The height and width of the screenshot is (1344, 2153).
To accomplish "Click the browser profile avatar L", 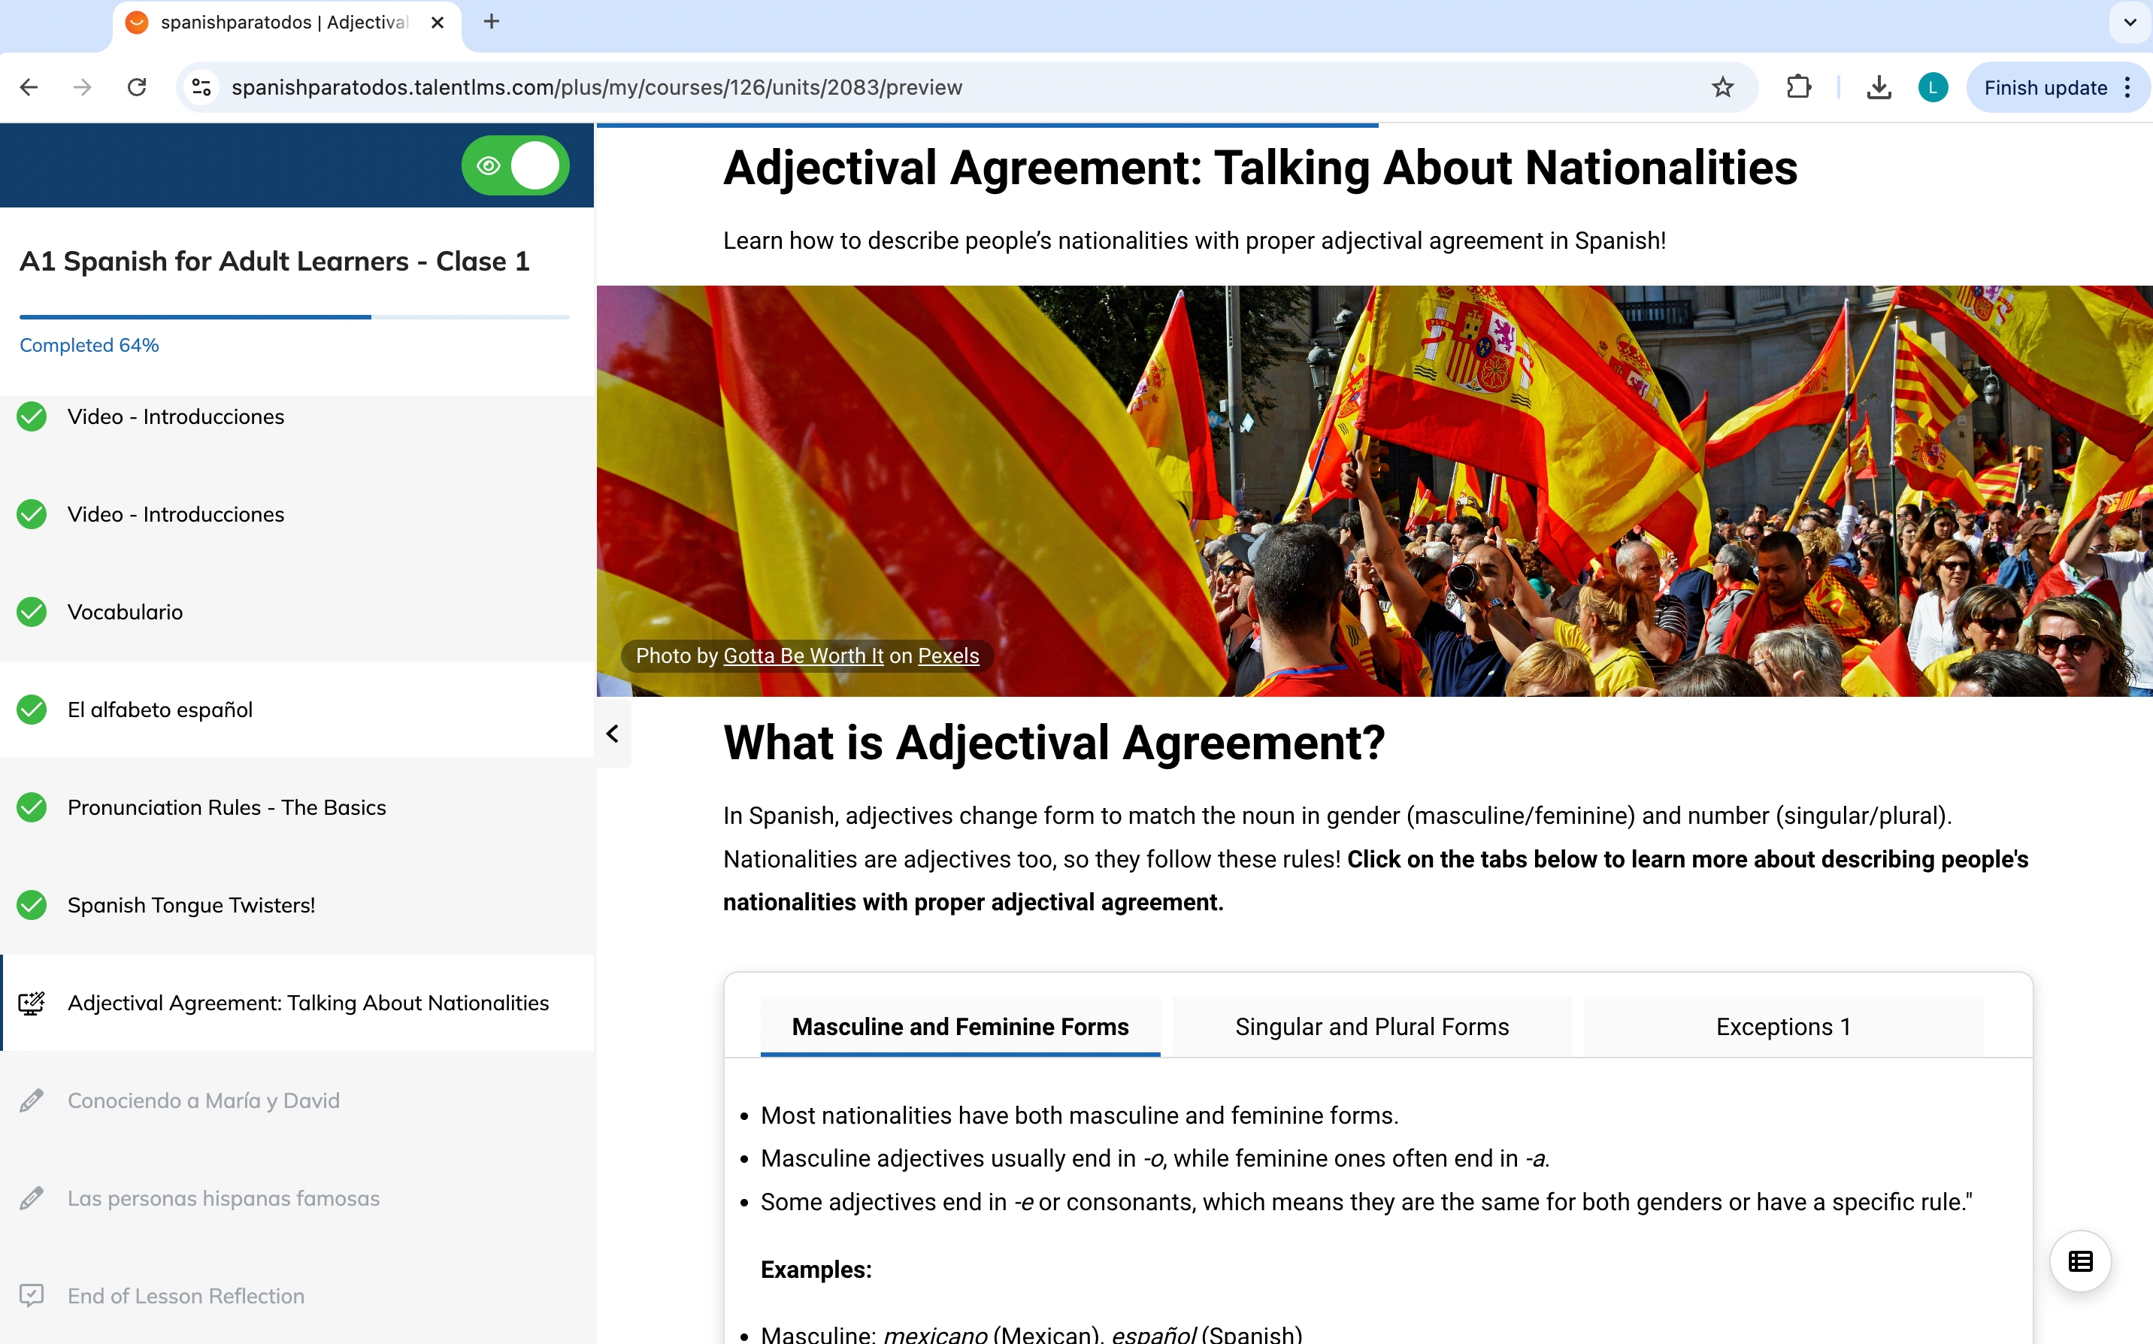I will coord(1933,87).
